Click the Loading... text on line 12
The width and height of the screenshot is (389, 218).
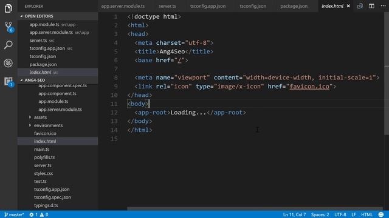(188, 113)
